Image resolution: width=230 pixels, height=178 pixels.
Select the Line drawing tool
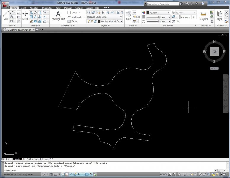click(6, 15)
